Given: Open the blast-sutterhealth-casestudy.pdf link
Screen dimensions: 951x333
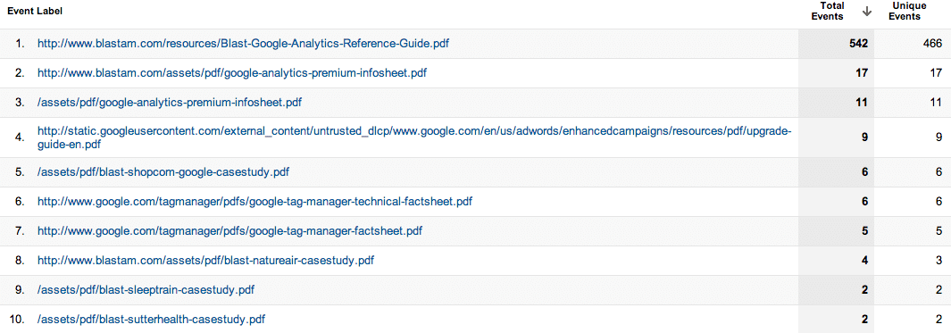Looking at the screenshot, I should tap(151, 319).
